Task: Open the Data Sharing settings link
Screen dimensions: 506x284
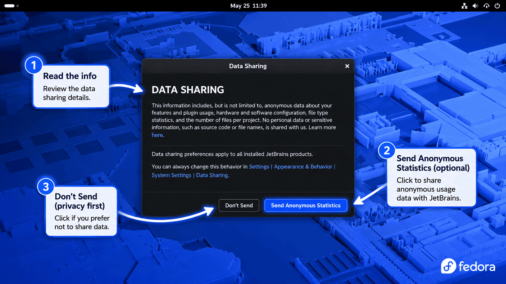Action: [x=212, y=175]
